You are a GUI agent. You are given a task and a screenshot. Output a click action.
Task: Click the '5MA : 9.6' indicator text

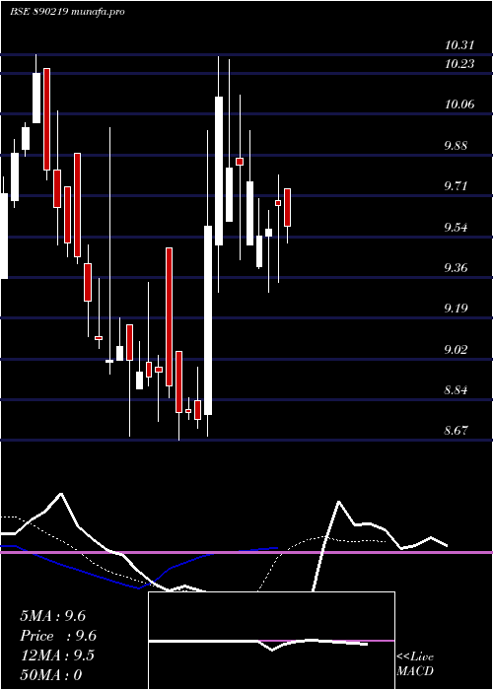(53, 616)
